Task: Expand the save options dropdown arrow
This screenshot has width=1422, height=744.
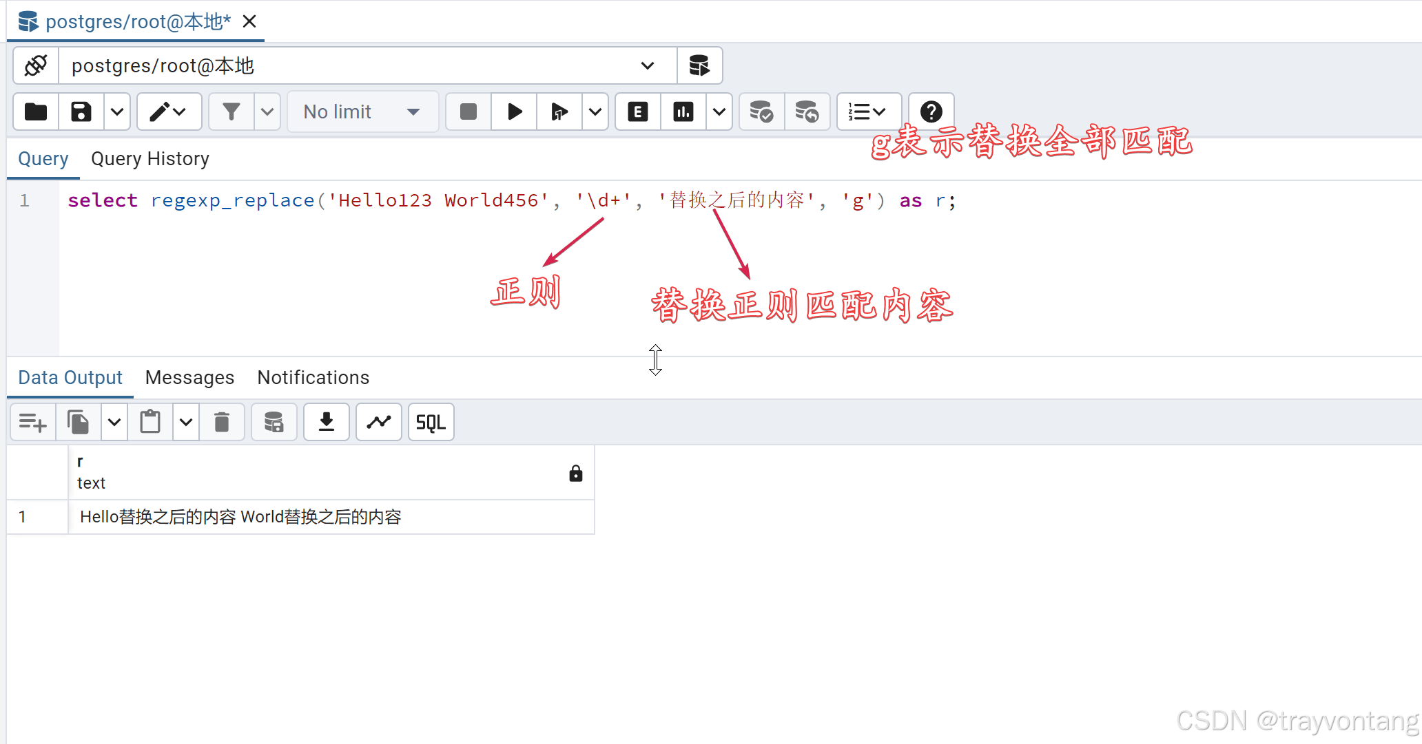Action: tap(117, 111)
